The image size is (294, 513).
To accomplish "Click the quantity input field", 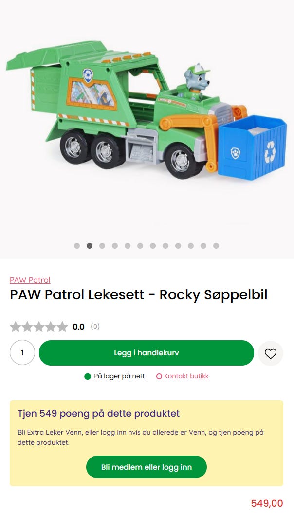I will click(22, 352).
